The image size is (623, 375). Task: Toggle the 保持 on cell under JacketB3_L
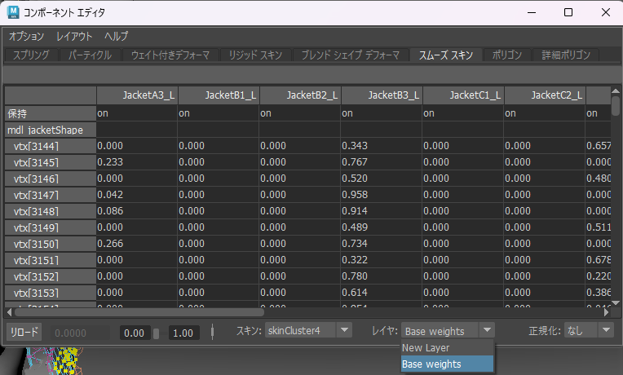pyautogui.click(x=381, y=113)
